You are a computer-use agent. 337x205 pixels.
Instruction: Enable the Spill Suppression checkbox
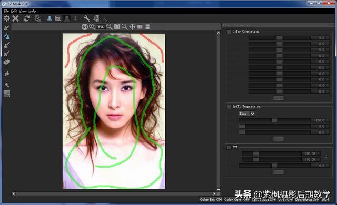click(x=229, y=107)
